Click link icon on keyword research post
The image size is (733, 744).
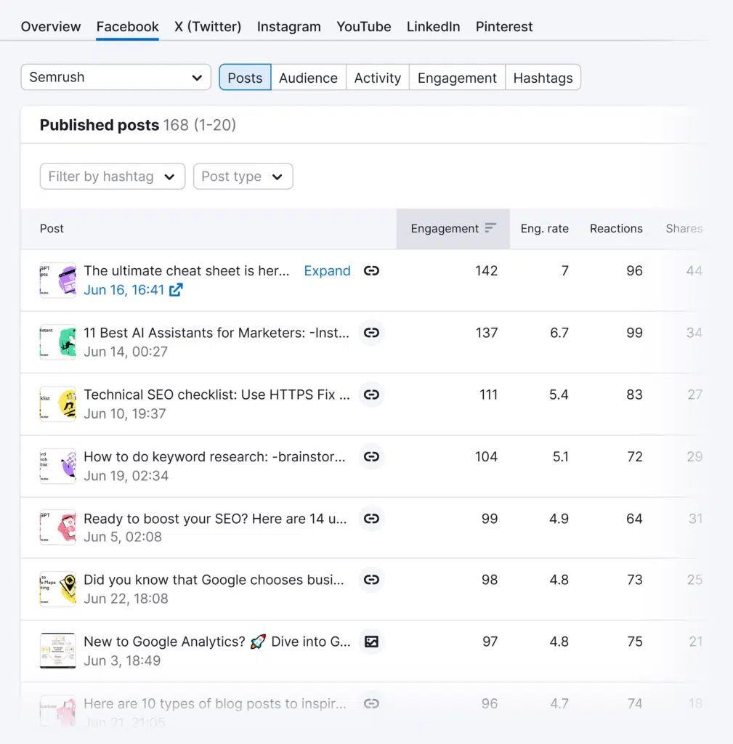coord(371,457)
